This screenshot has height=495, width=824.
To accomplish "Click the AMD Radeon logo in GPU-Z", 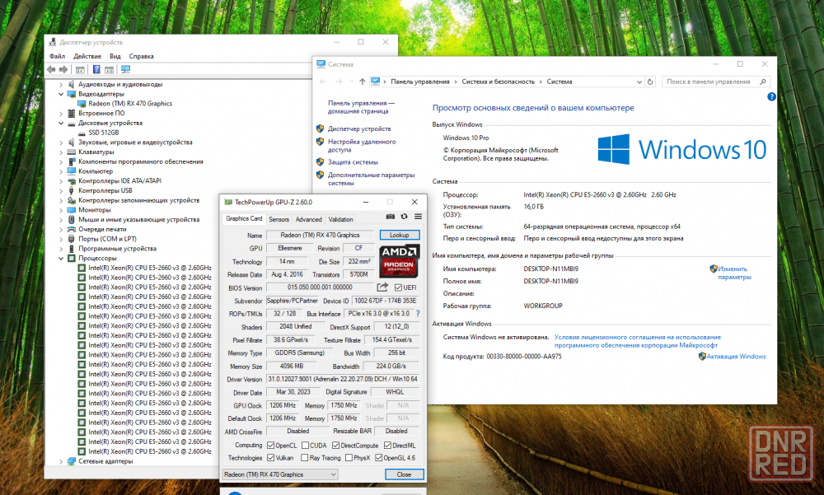I will click(x=399, y=260).
